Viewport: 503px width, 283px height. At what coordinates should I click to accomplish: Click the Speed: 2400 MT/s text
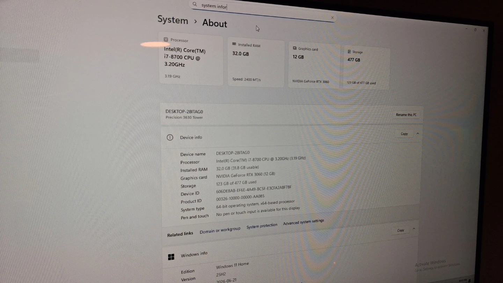pyautogui.click(x=246, y=79)
